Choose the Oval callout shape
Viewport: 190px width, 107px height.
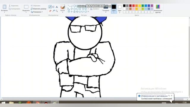pos(83,12)
